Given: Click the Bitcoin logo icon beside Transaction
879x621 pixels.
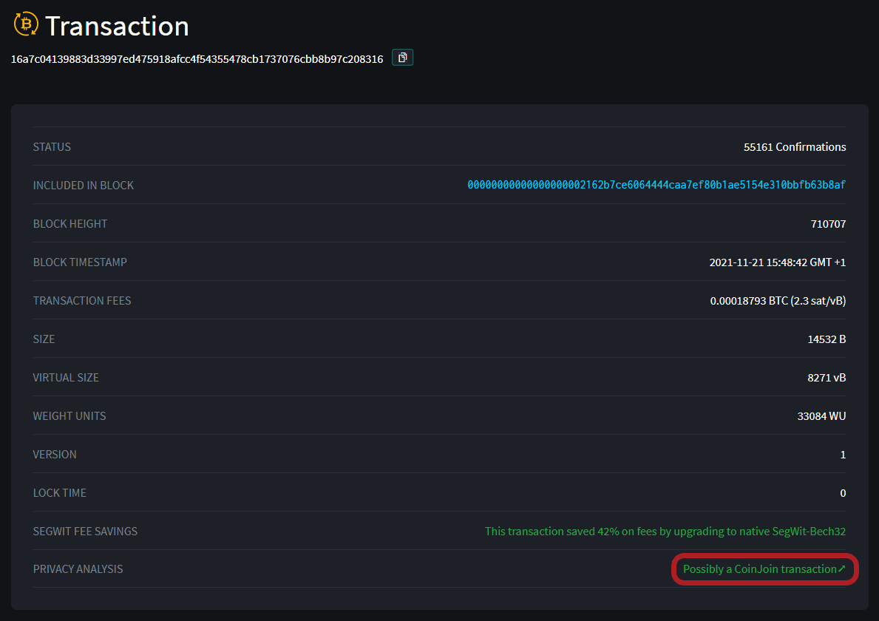Looking at the screenshot, I should coord(26,24).
